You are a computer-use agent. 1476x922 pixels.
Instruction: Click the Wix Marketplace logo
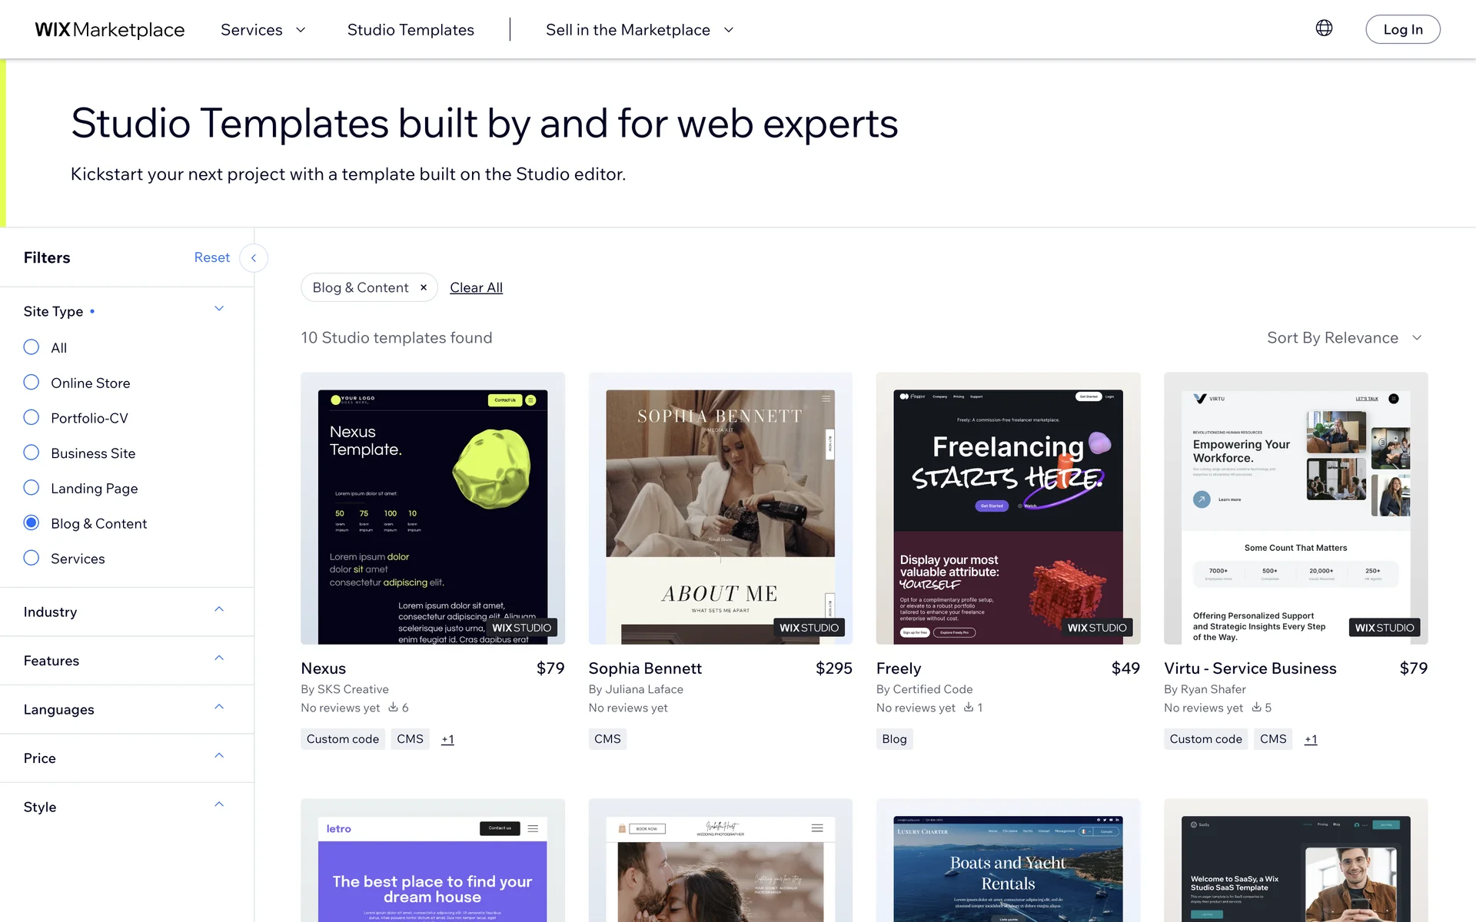point(110,30)
